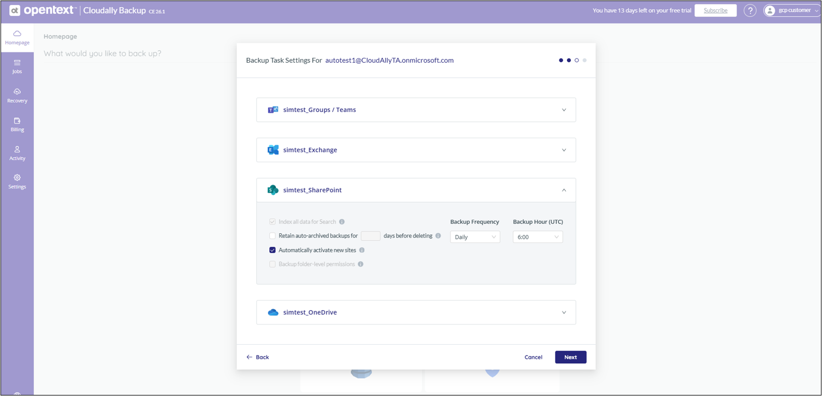Uncheck Automatically activate new sites
This screenshot has height=396, width=822.
pyautogui.click(x=272, y=250)
